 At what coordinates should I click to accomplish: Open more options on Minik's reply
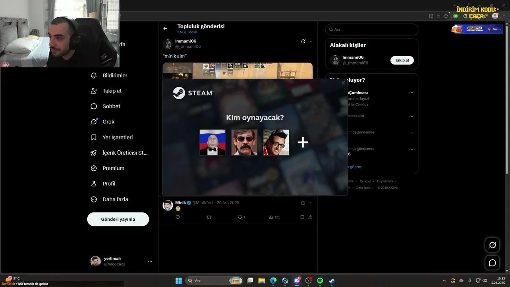(x=310, y=203)
